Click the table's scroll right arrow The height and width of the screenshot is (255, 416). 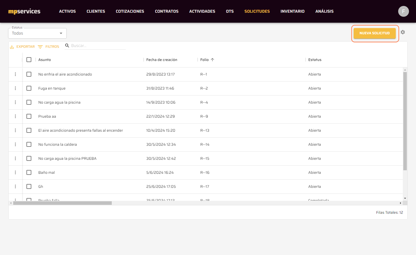(x=401, y=203)
